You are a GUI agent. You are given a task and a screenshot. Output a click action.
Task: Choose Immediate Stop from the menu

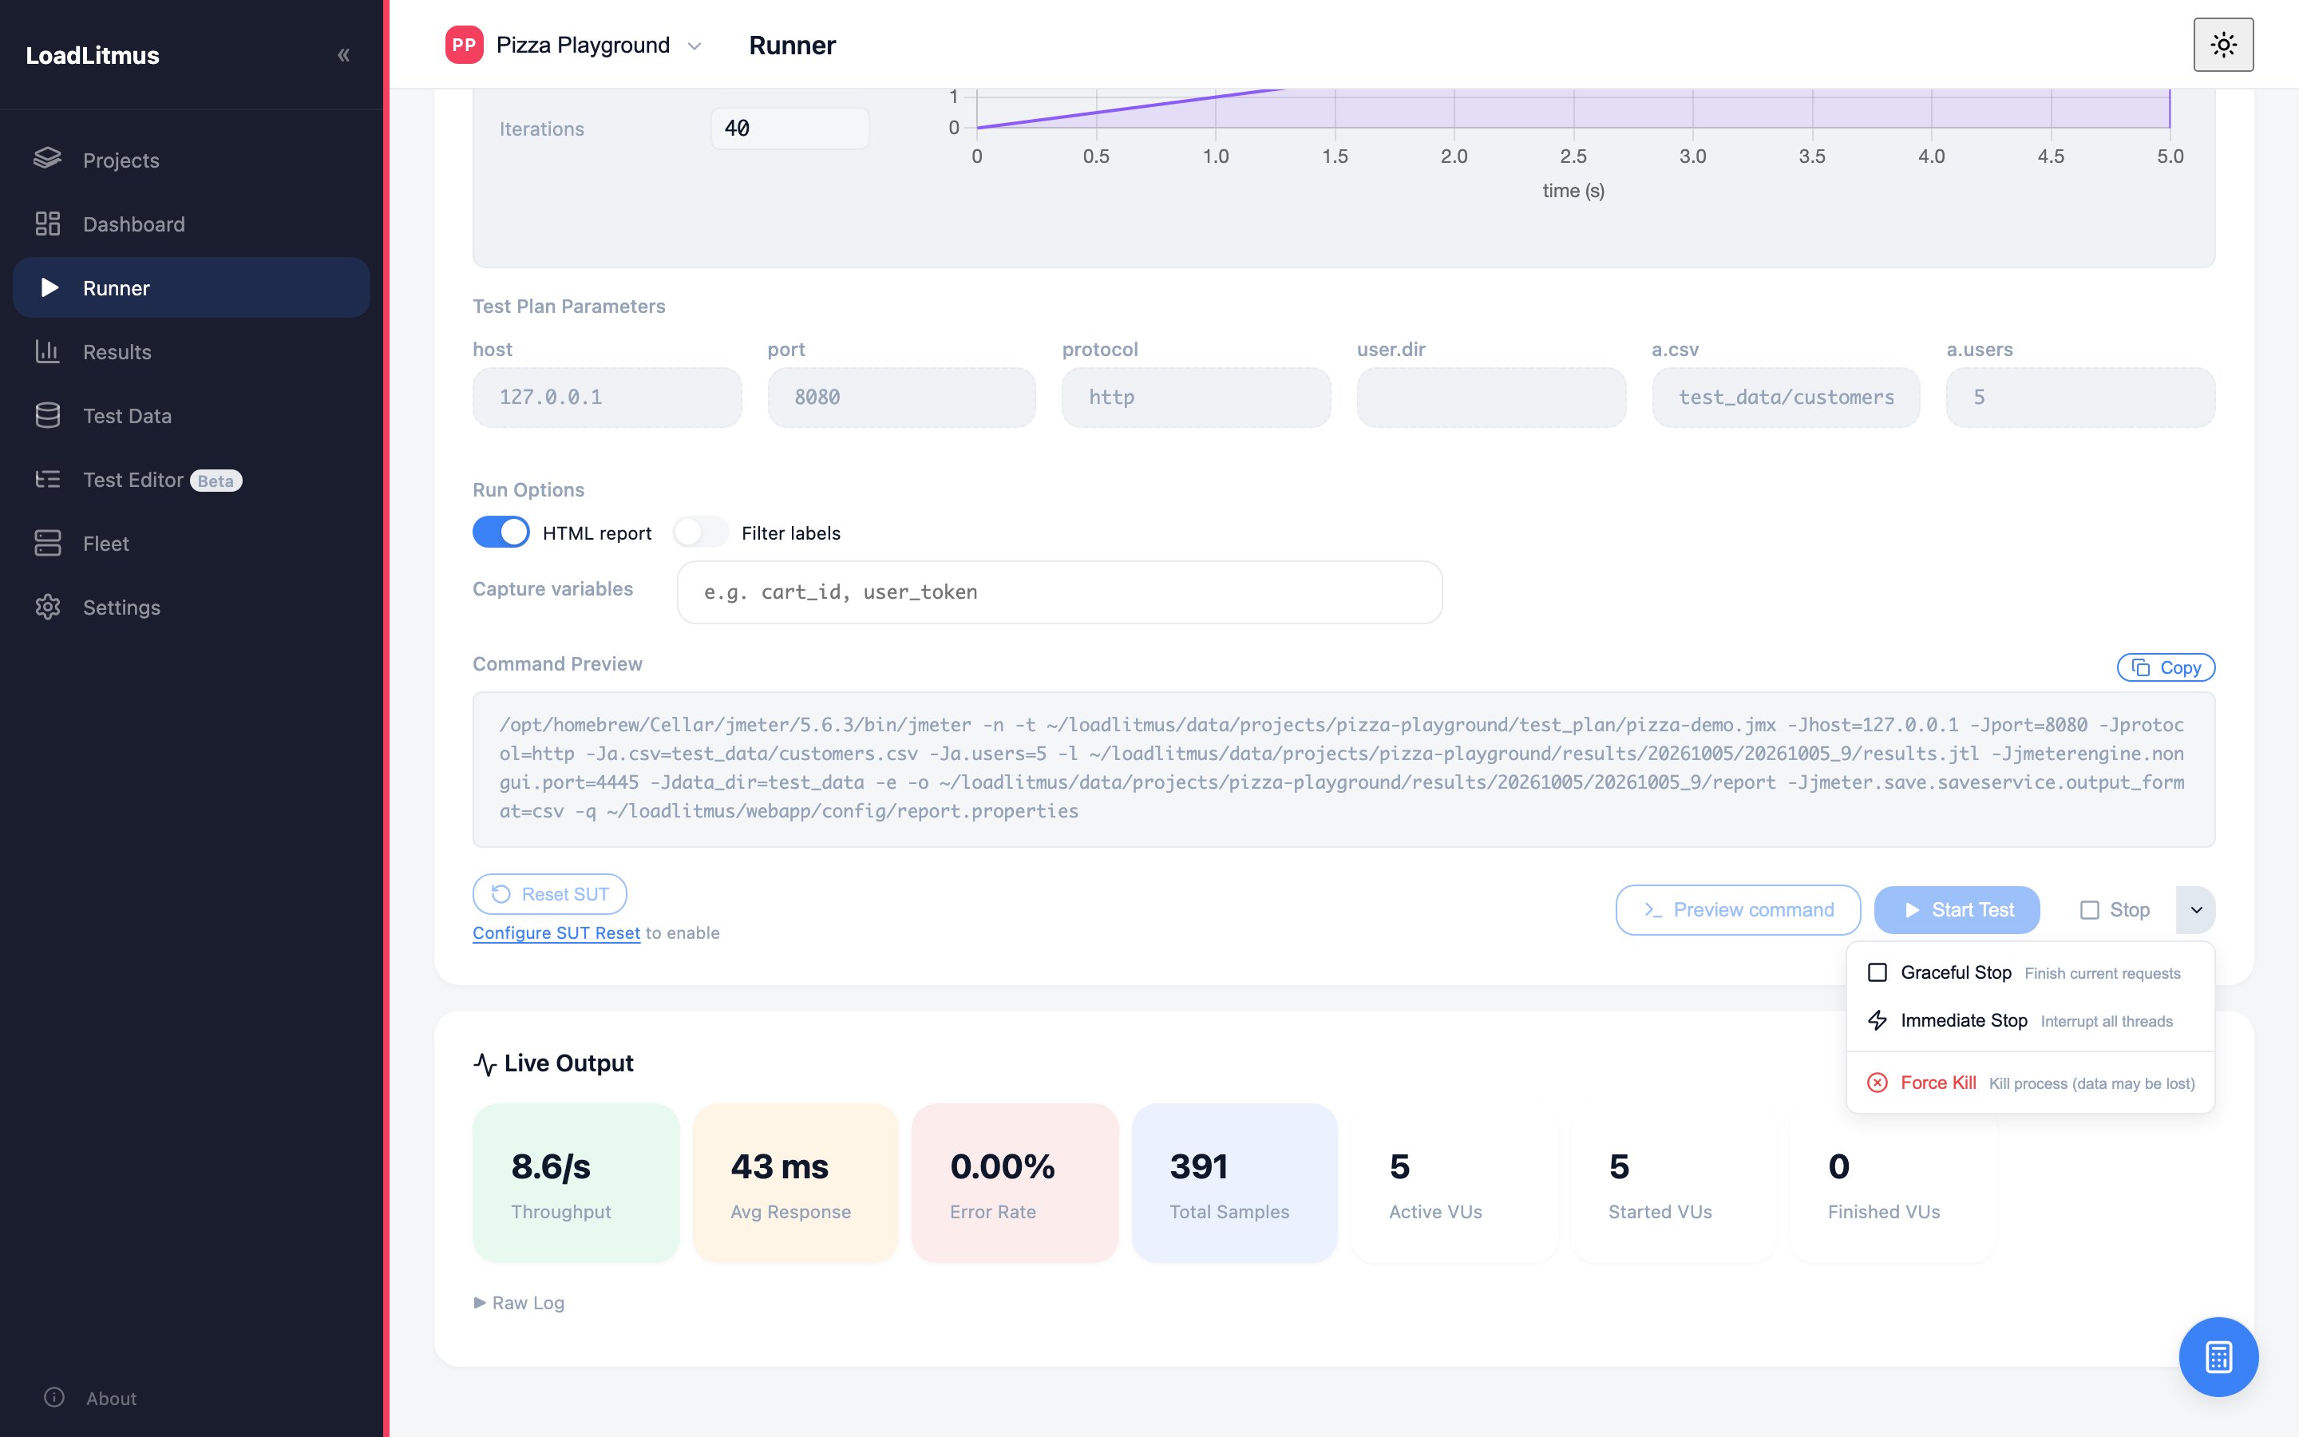point(2030,1019)
